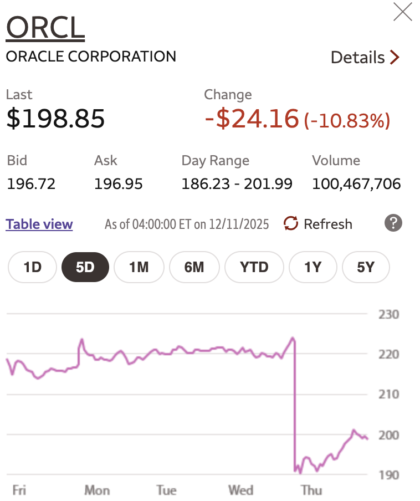Click the ORCL ticker symbol link
Image resolution: width=420 pixels, height=501 pixels.
[45, 28]
